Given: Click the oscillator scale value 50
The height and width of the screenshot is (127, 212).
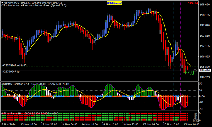Looking at the screenshot, I should [x=201, y=84].
